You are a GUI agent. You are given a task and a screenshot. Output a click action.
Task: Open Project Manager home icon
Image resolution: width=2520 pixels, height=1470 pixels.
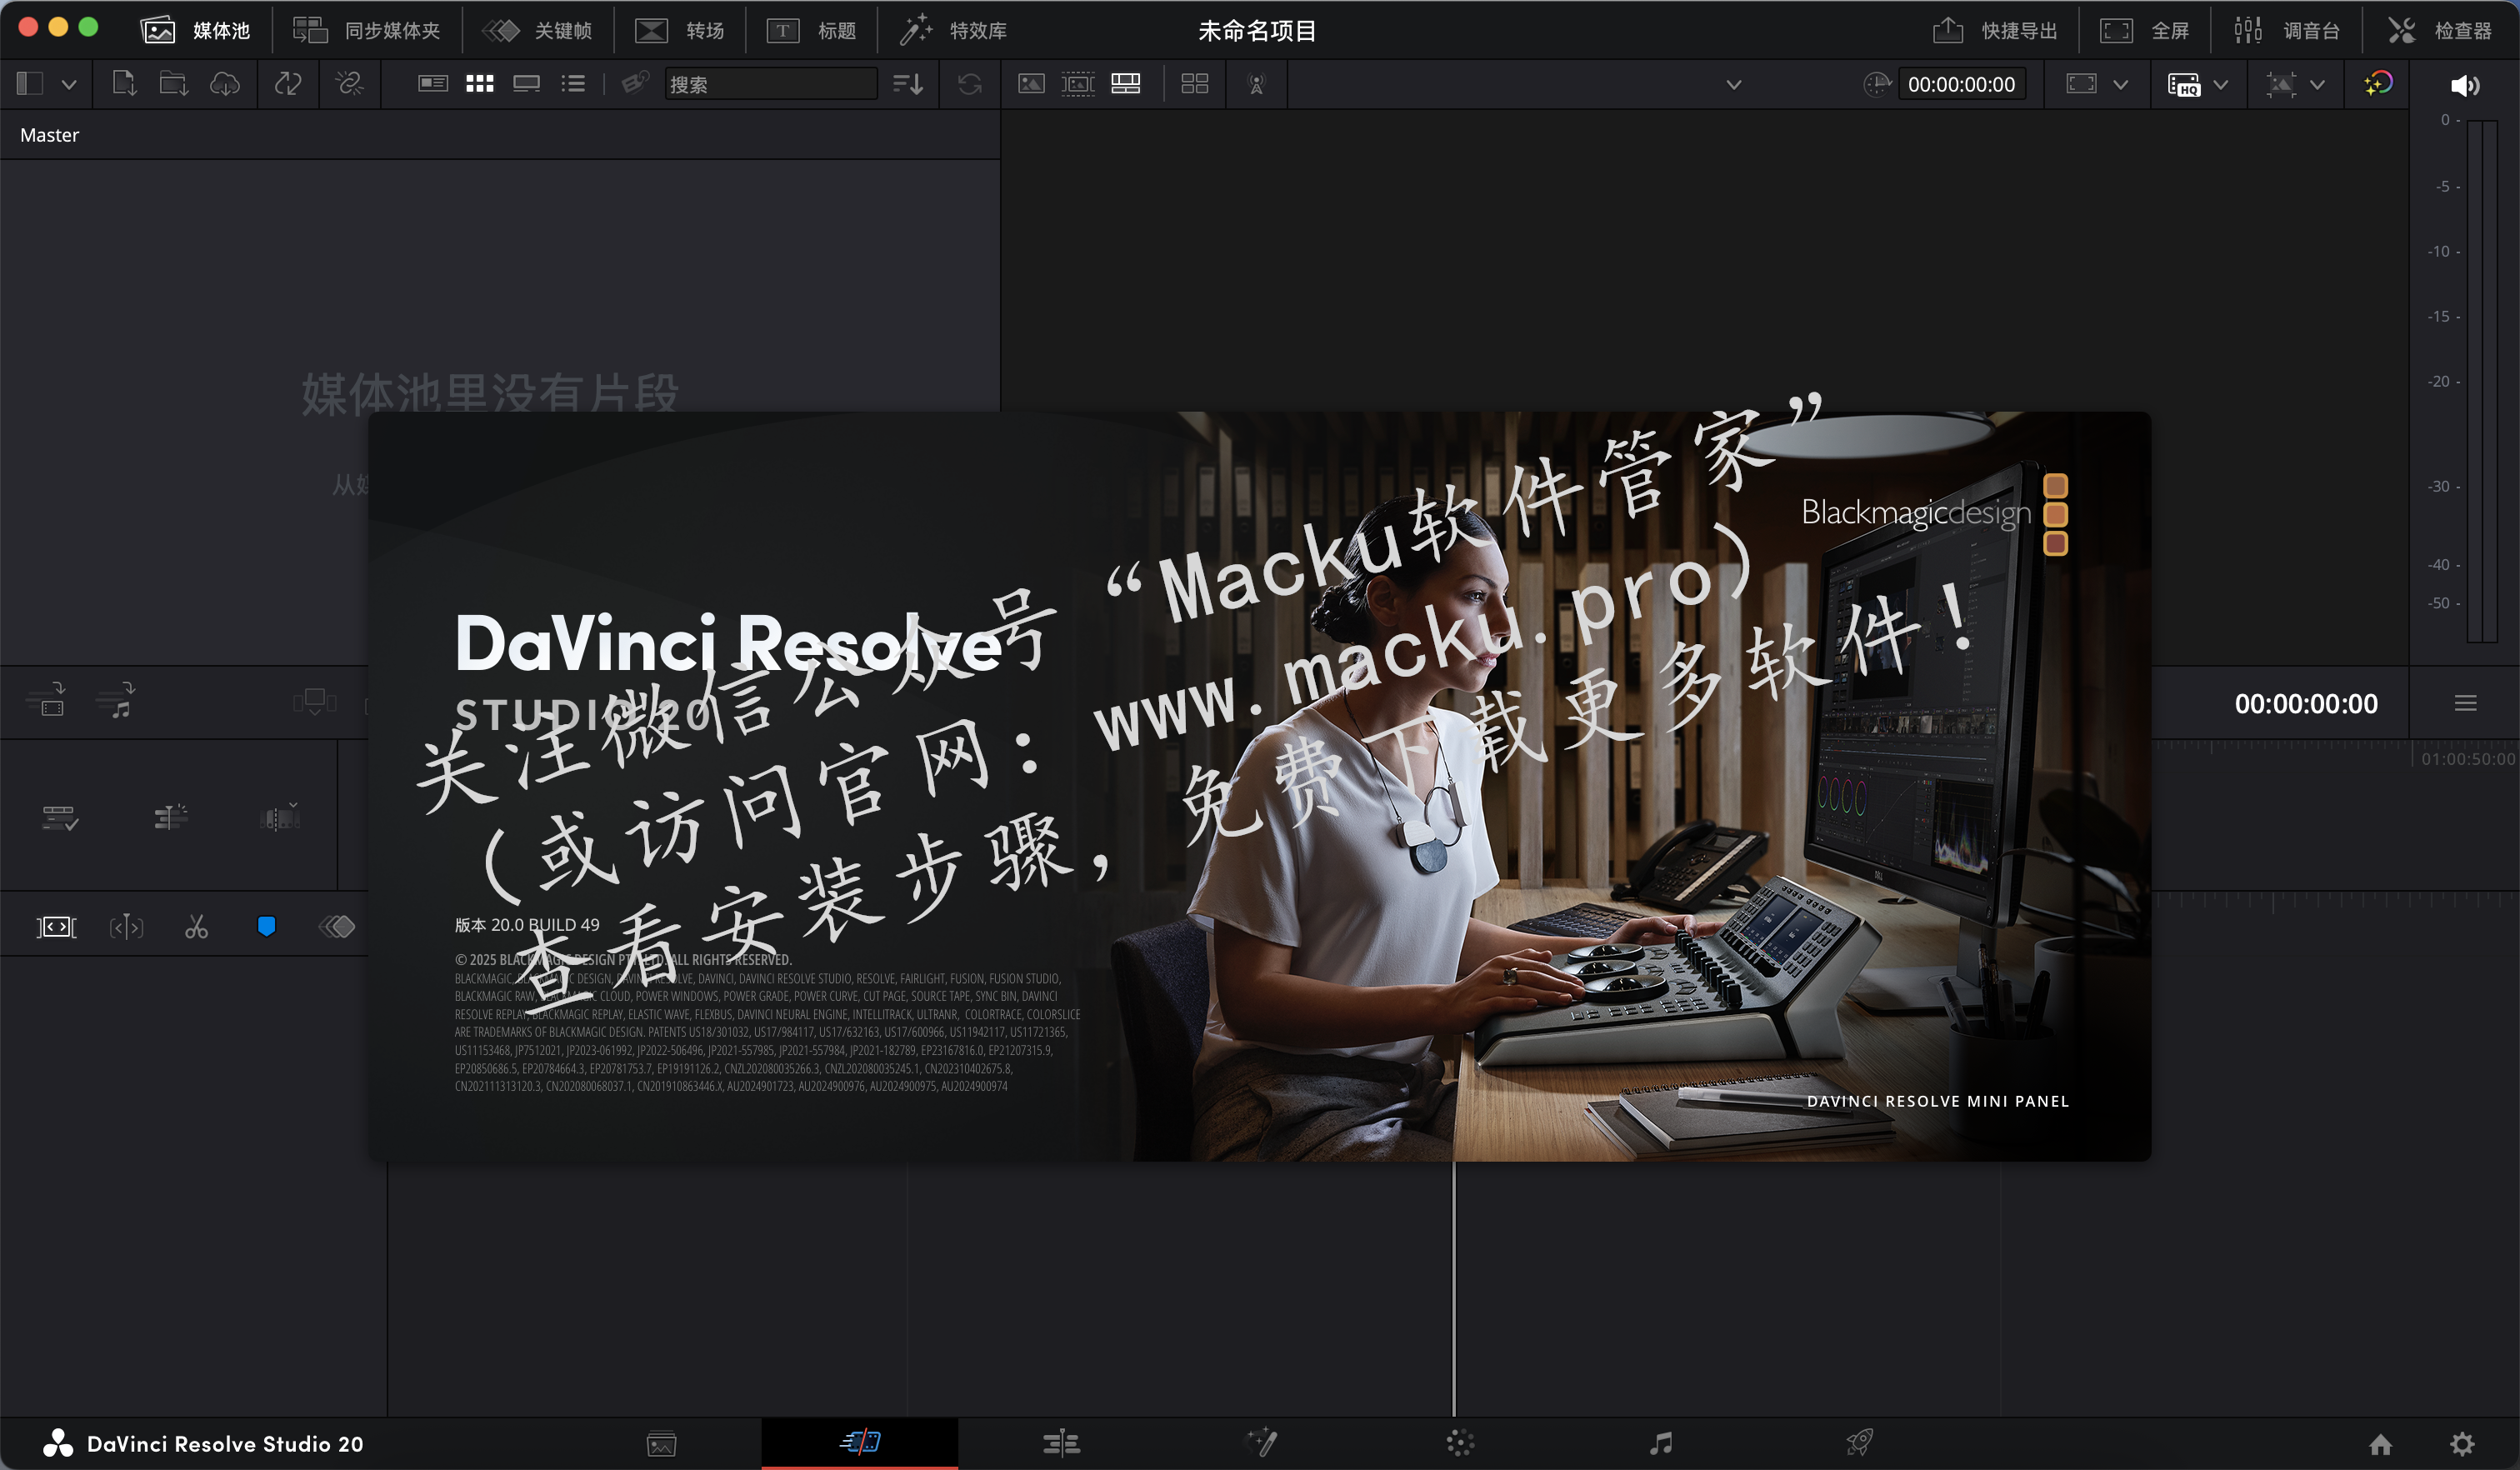click(x=2381, y=1444)
